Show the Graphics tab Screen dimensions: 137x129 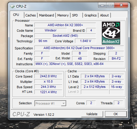point(91,15)
